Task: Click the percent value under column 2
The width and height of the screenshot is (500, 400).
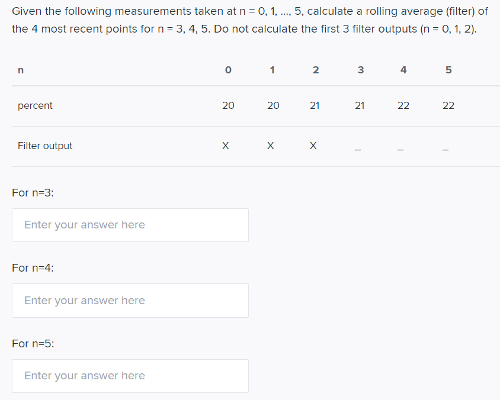Action: [x=315, y=105]
